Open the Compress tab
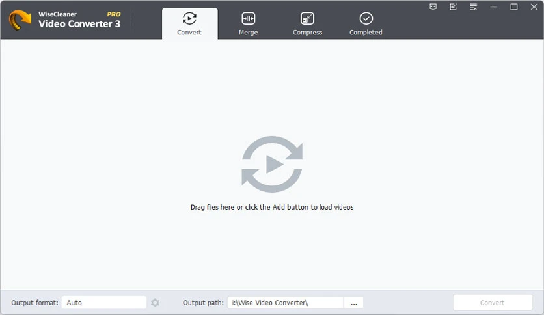 (307, 23)
